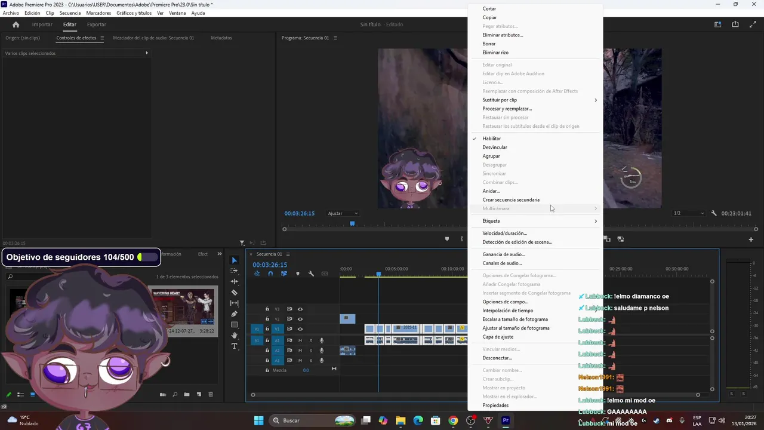Open the Secuencia menu in menu bar
The height and width of the screenshot is (430, 764).
(70, 13)
